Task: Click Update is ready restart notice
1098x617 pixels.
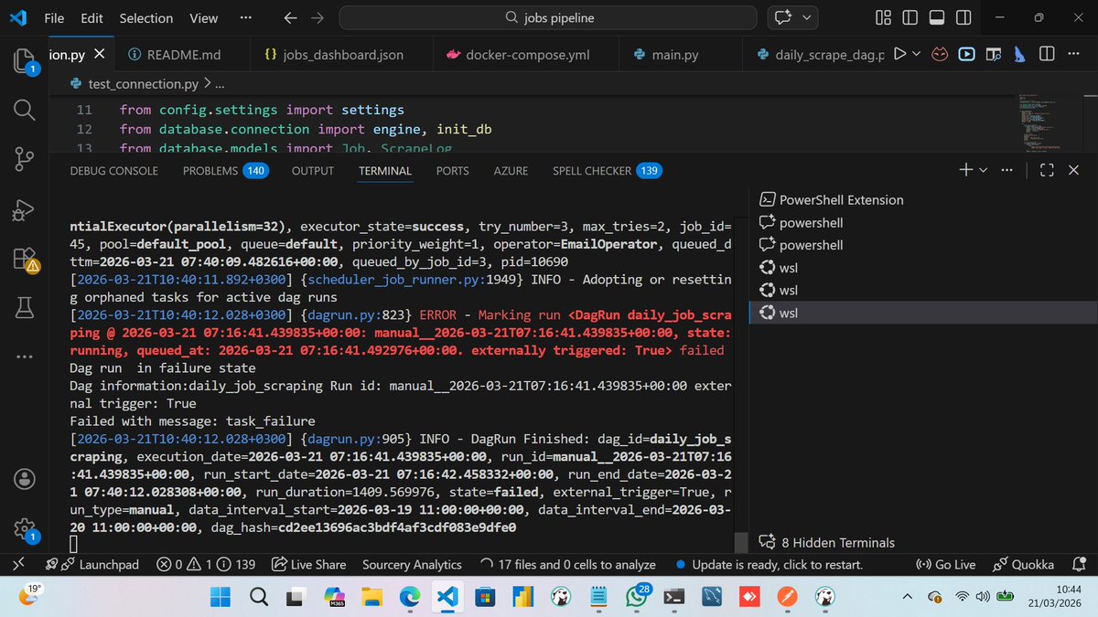Action: coord(768,565)
